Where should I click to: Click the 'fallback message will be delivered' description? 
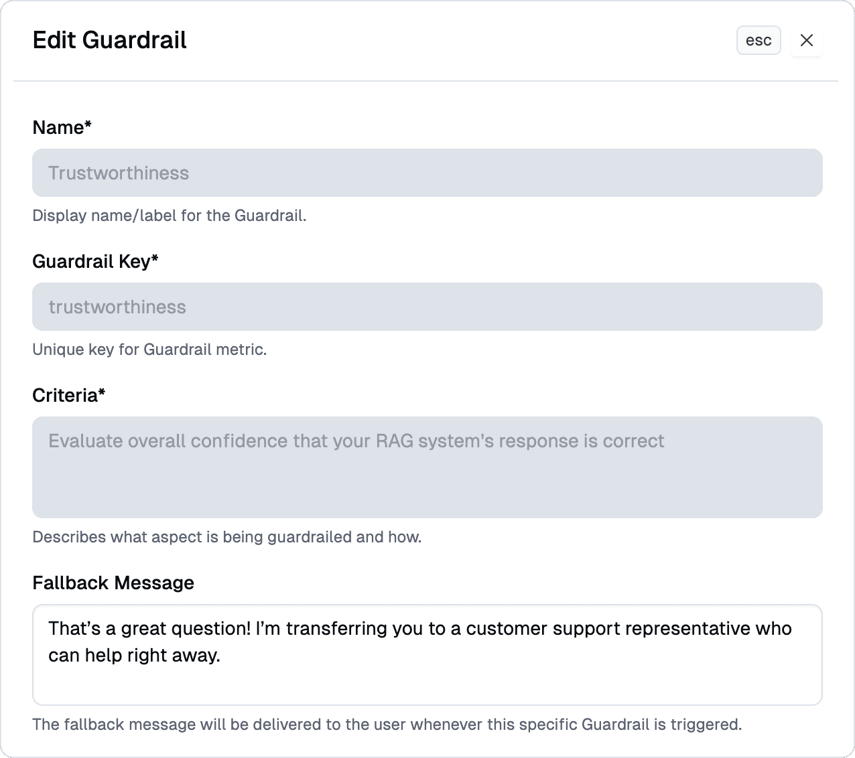(x=387, y=725)
